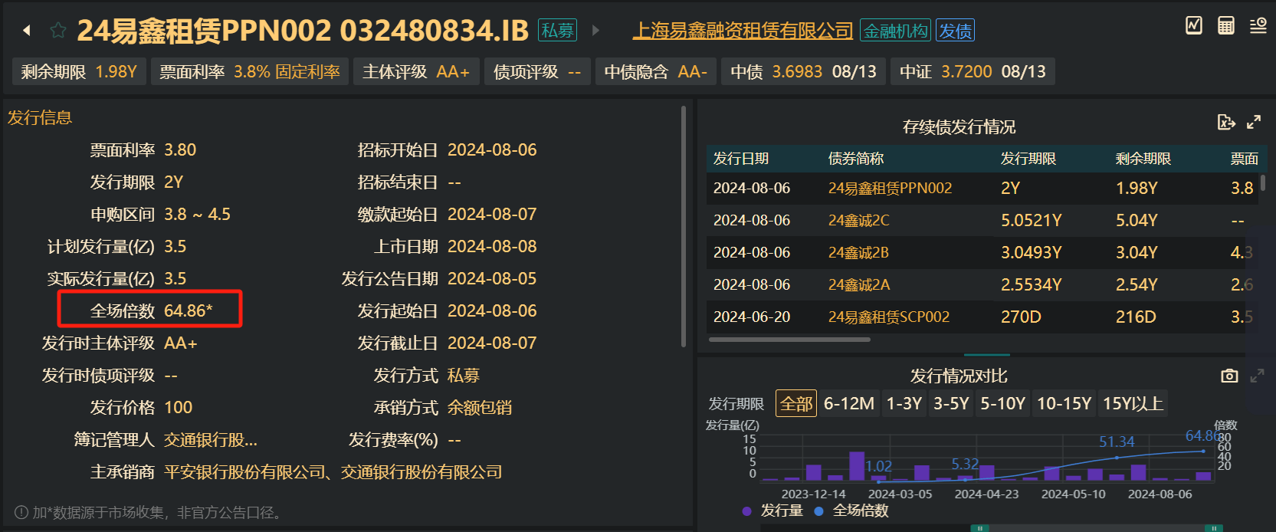Viewport: 1276px width, 532px height.
Task: Open the 24鑫诚2C bond link
Action: point(858,221)
